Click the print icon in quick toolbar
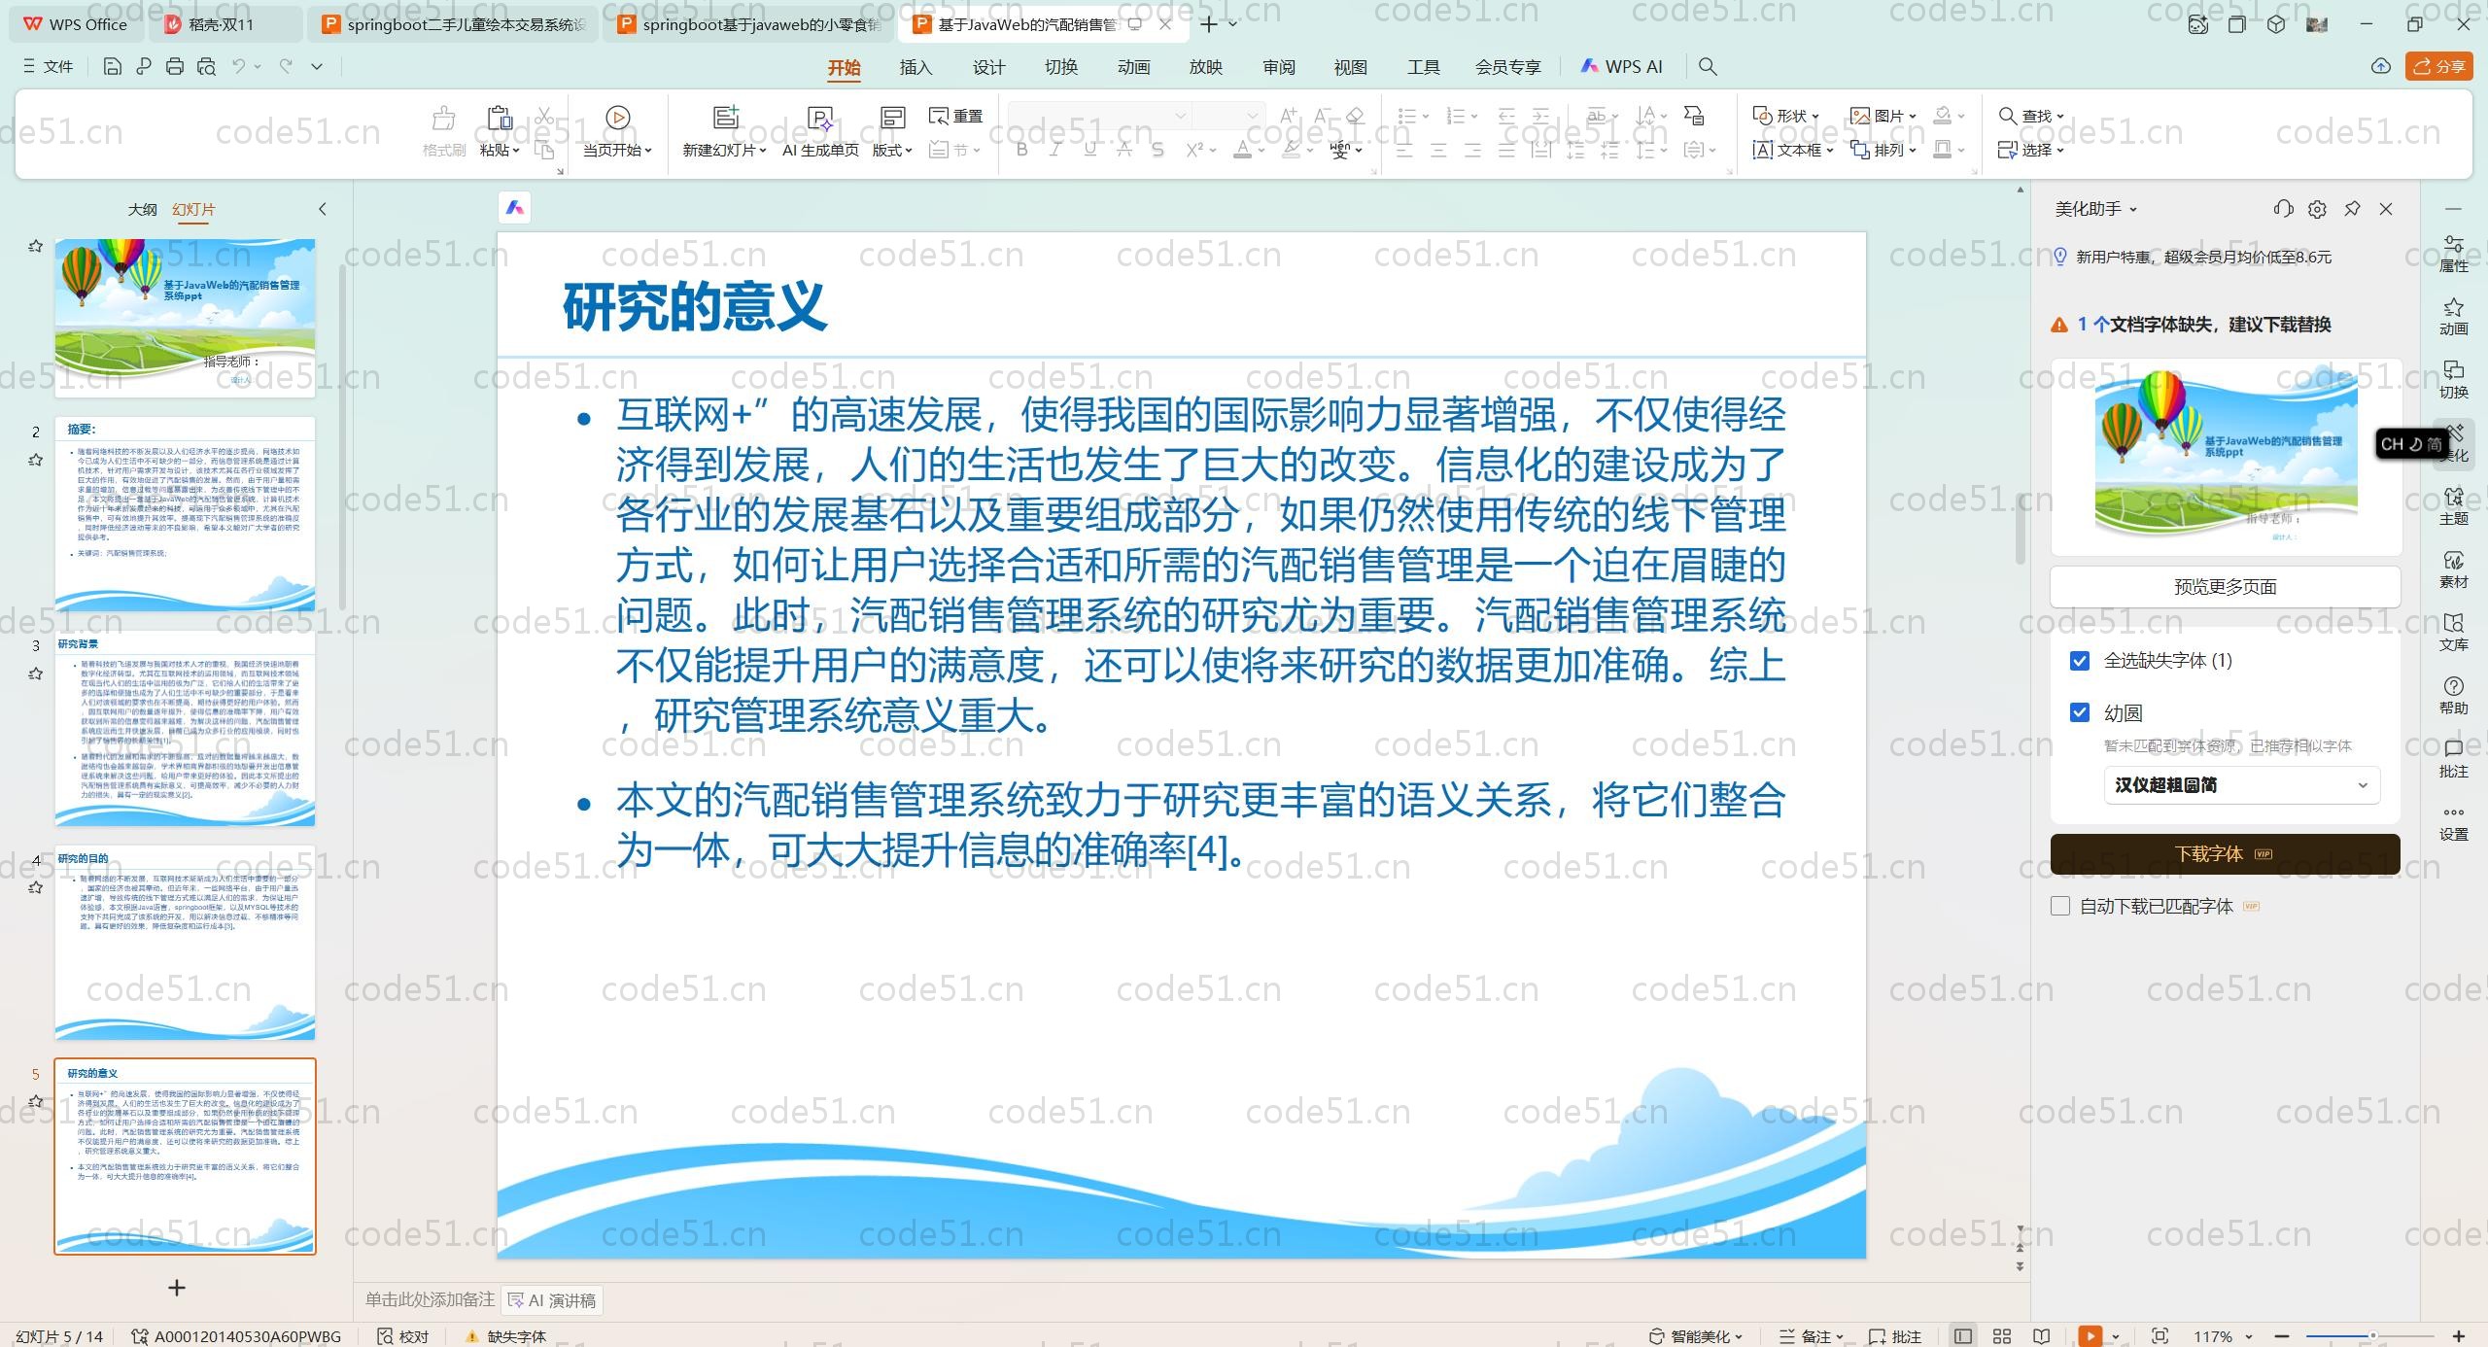The image size is (2488, 1347). pyautogui.click(x=175, y=66)
